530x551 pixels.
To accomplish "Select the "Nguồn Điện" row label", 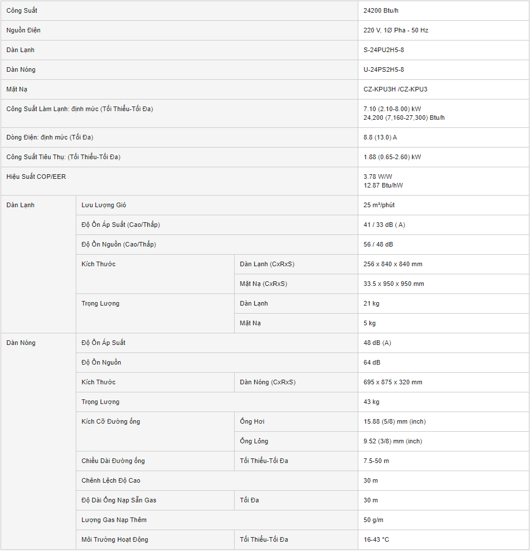I will 24,30.
